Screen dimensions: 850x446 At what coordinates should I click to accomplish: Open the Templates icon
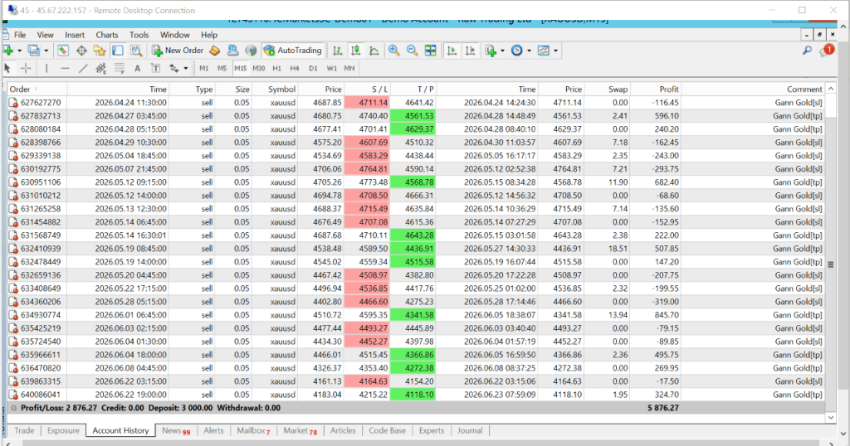(x=543, y=51)
